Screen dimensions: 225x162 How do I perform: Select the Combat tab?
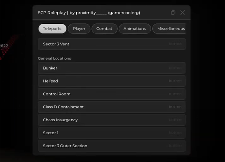pyautogui.click(x=104, y=28)
